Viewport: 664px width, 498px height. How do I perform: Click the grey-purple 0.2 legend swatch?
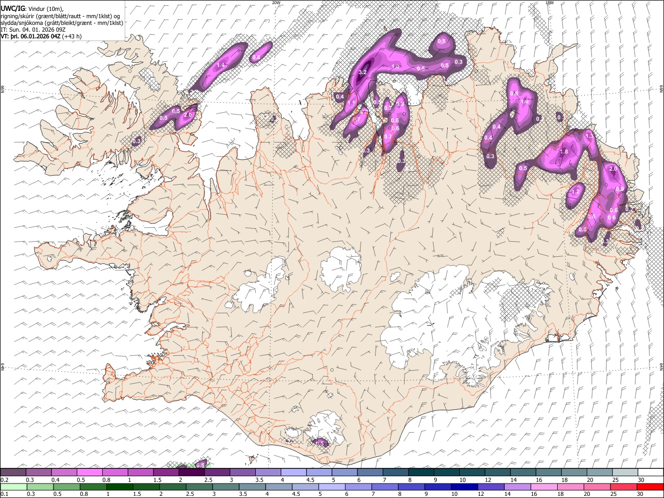point(13,472)
